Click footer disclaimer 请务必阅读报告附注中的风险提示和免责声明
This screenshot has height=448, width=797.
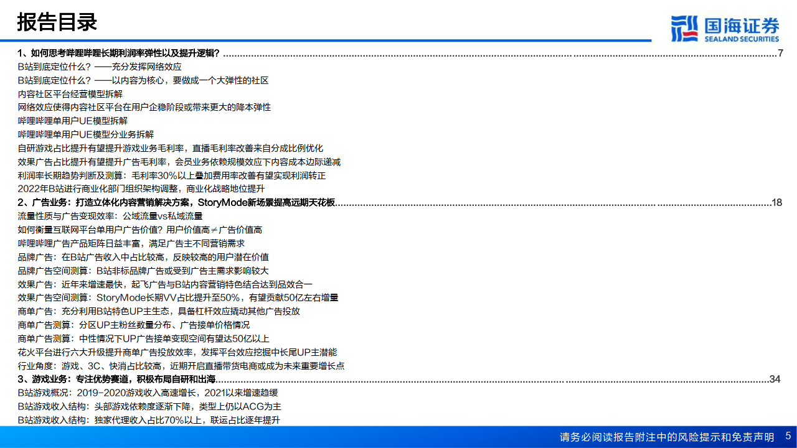click(x=667, y=437)
